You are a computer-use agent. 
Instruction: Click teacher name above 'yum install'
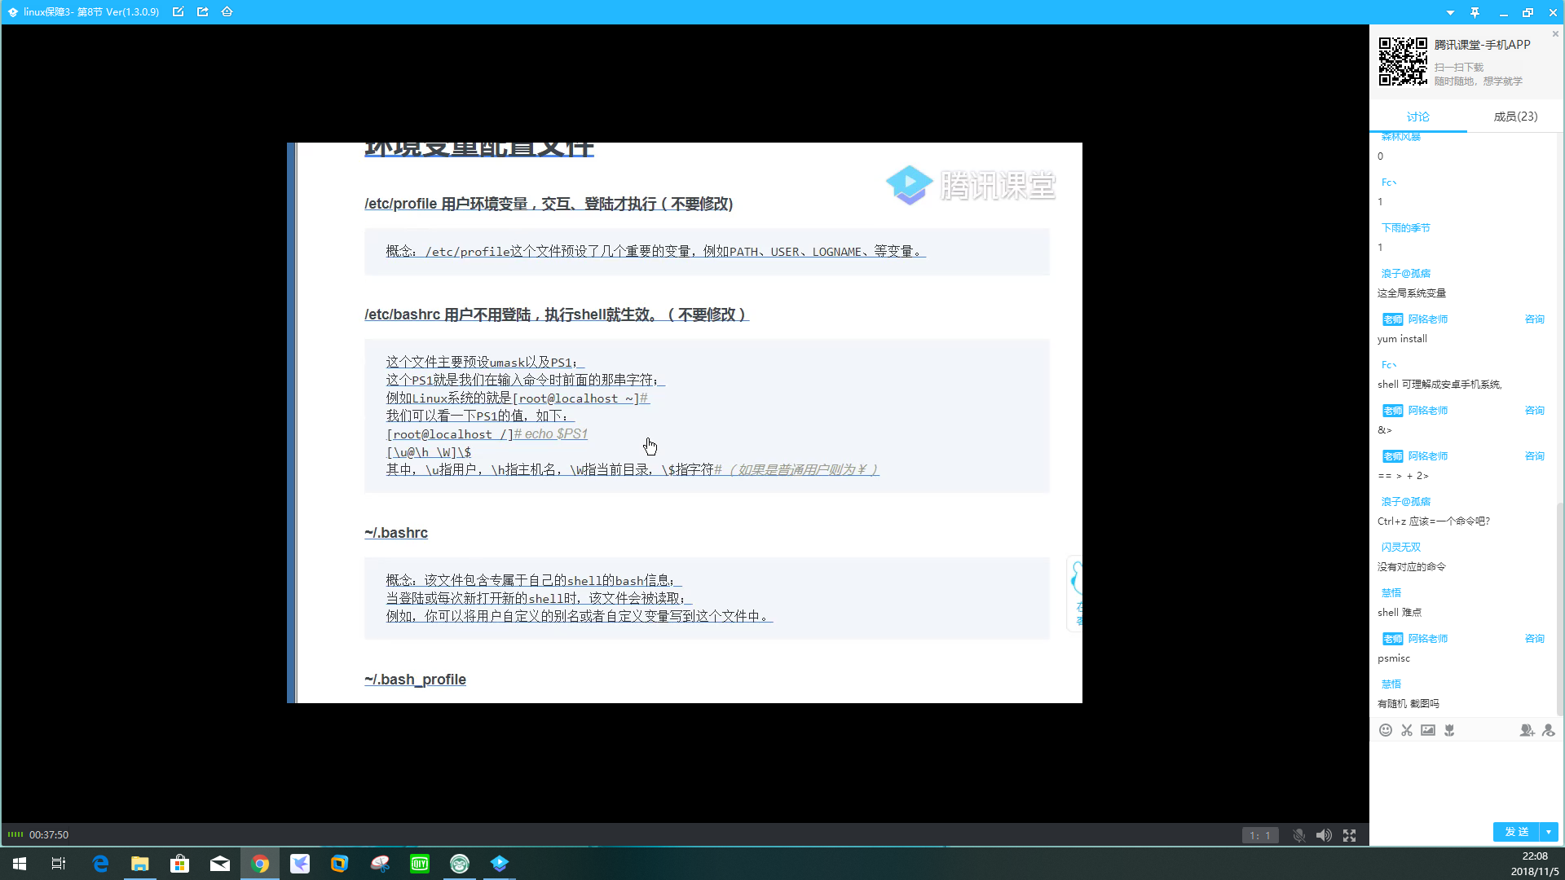[1427, 319]
